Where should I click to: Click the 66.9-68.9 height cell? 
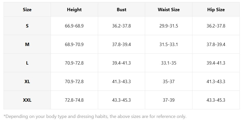click(74, 26)
